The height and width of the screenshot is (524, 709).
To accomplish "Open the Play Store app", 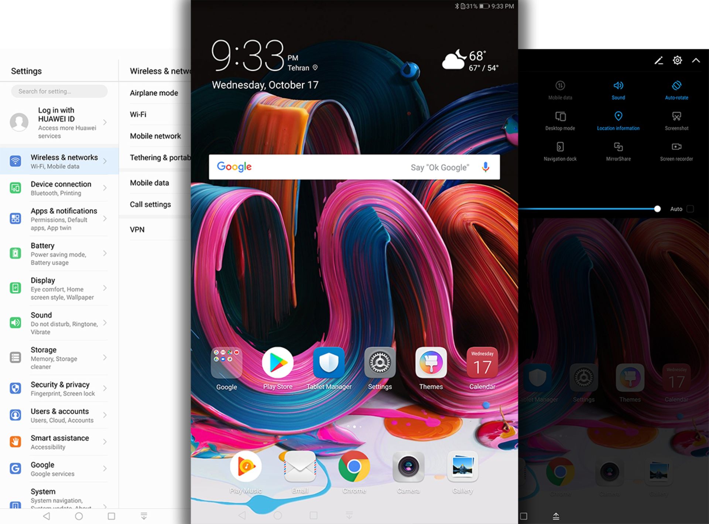I will (277, 363).
